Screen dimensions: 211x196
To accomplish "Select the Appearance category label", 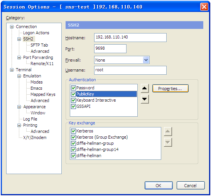I will pos(34,107).
